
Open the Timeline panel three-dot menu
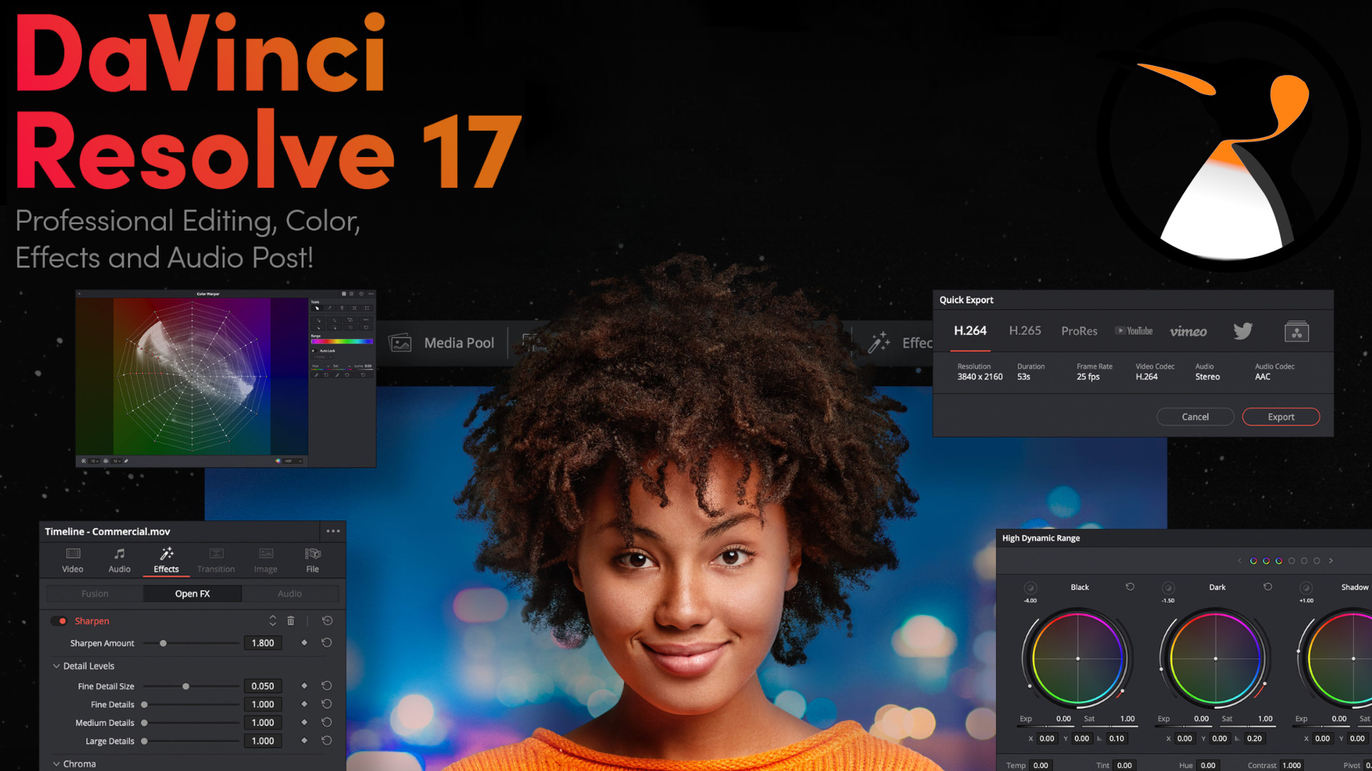click(333, 531)
